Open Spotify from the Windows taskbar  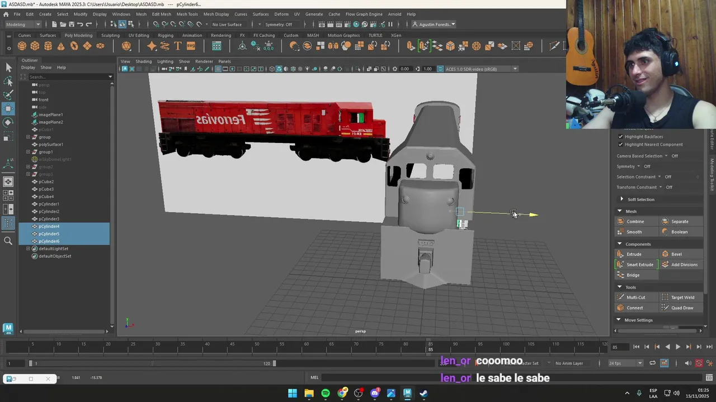coord(326,393)
